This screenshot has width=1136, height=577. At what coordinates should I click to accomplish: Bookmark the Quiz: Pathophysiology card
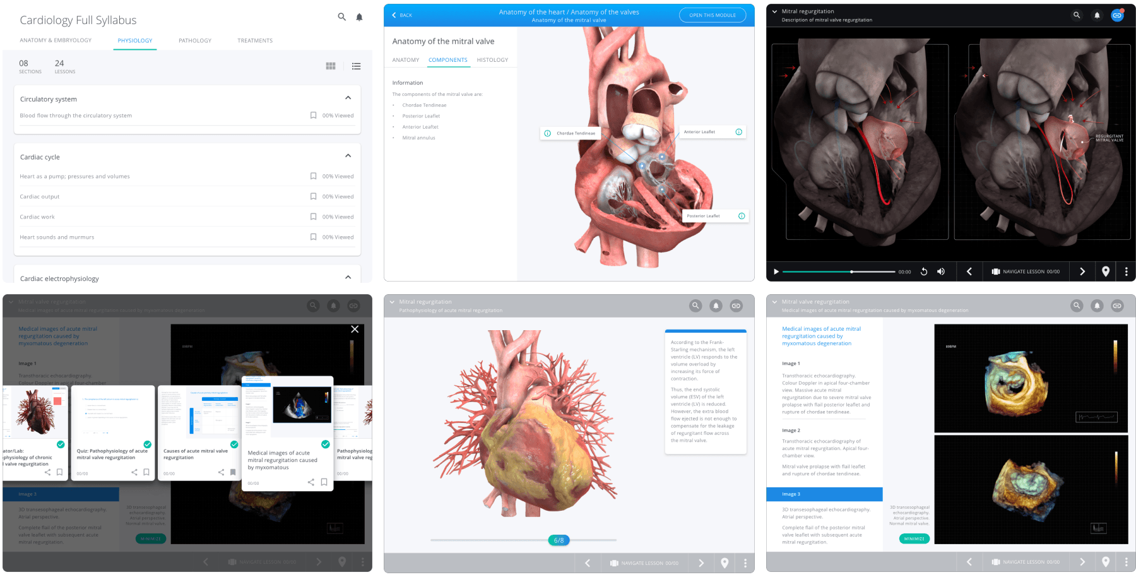coord(146,472)
